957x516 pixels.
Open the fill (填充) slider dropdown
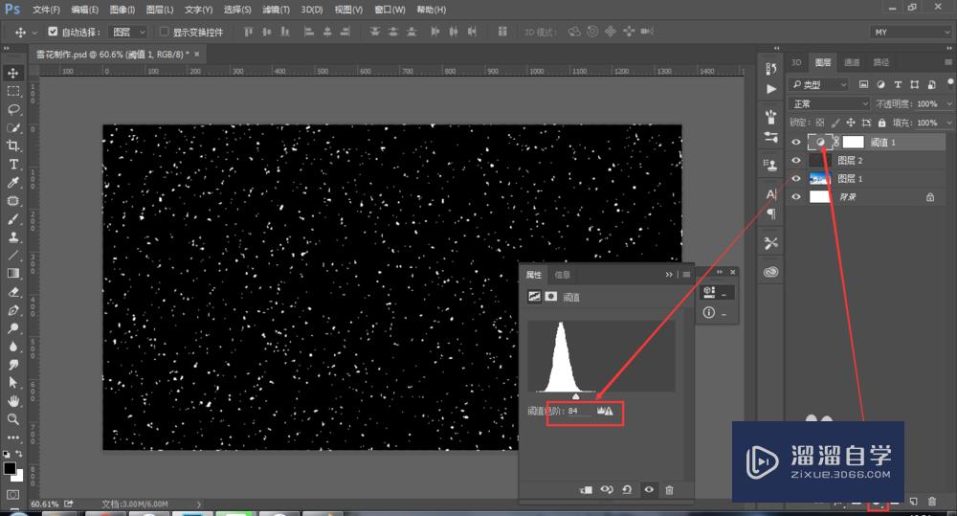(x=949, y=123)
